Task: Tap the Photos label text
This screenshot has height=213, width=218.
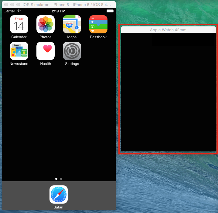Action: pyautogui.click(x=46, y=37)
